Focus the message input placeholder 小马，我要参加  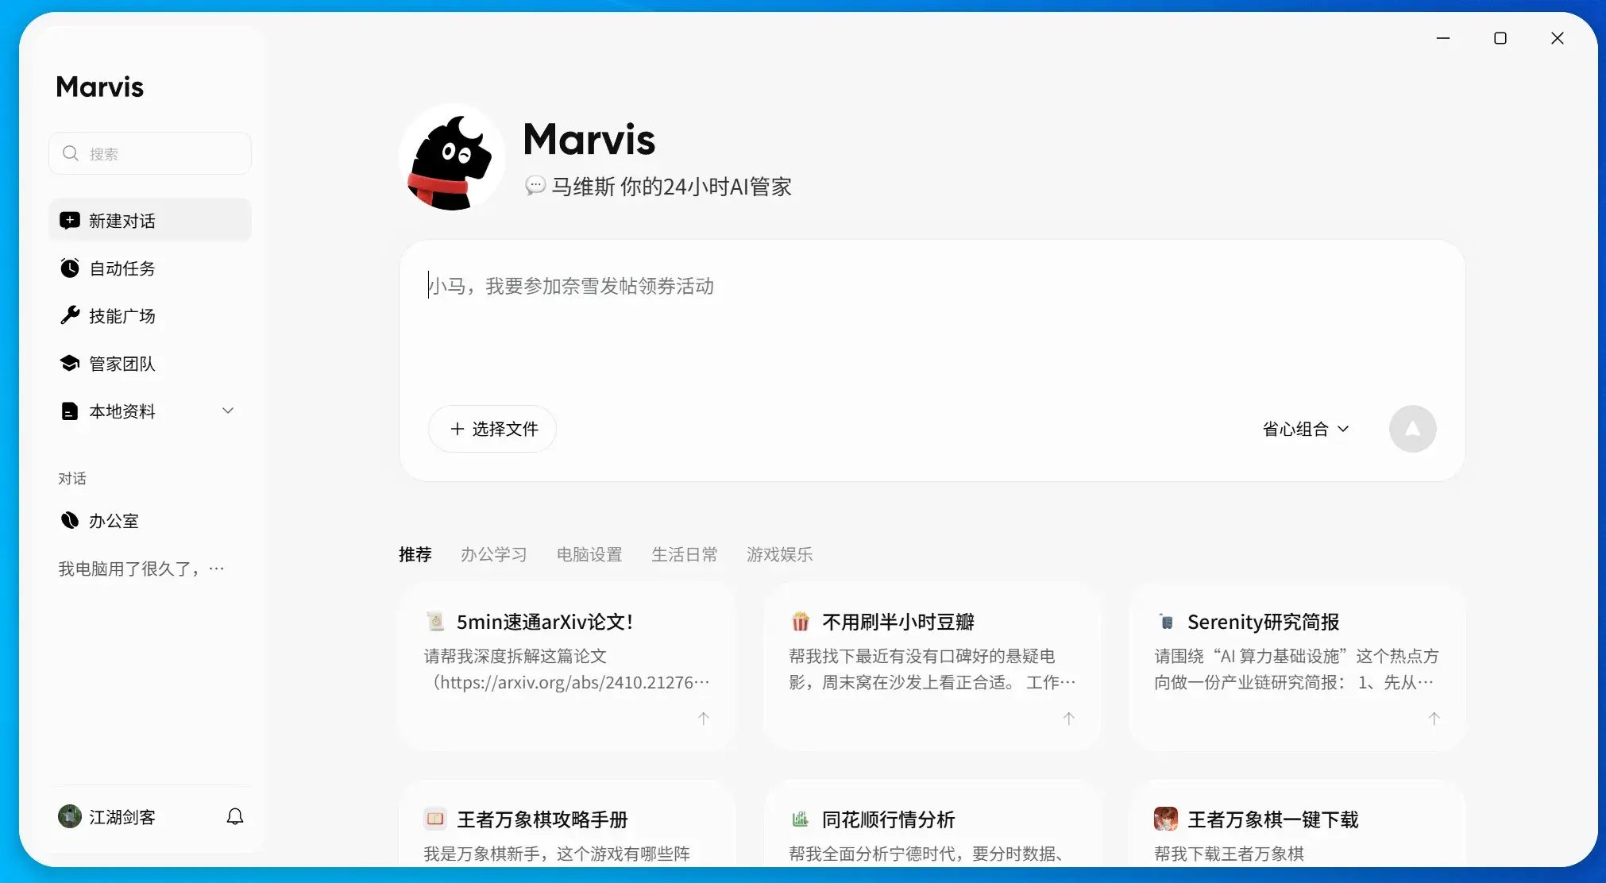[x=571, y=286]
